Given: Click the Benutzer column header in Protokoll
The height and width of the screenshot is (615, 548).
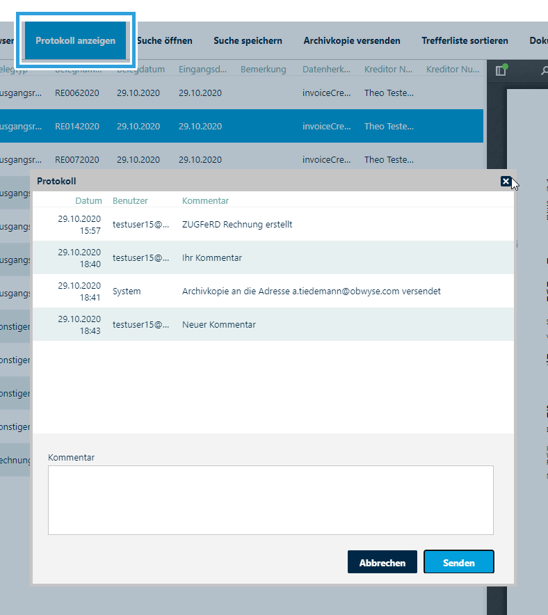Looking at the screenshot, I should point(130,200).
